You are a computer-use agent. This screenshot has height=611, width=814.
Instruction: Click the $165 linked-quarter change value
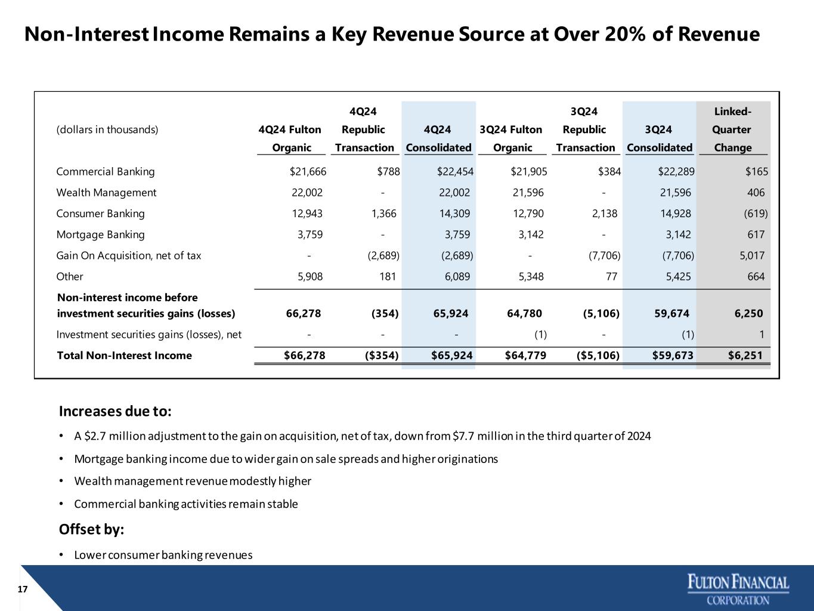coord(757,172)
